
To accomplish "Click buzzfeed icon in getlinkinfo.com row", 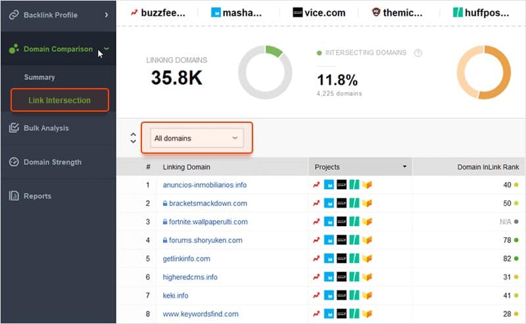I will click(316, 258).
